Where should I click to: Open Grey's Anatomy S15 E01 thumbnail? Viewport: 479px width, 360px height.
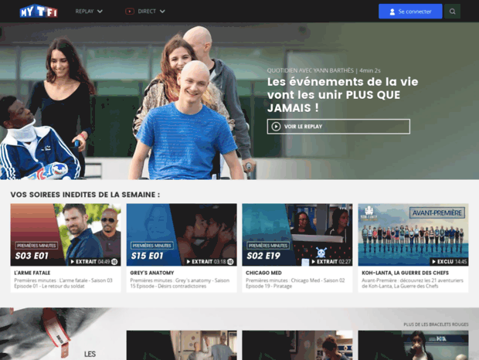(x=182, y=235)
